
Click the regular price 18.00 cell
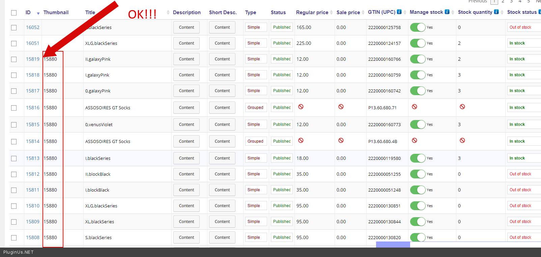(303, 158)
